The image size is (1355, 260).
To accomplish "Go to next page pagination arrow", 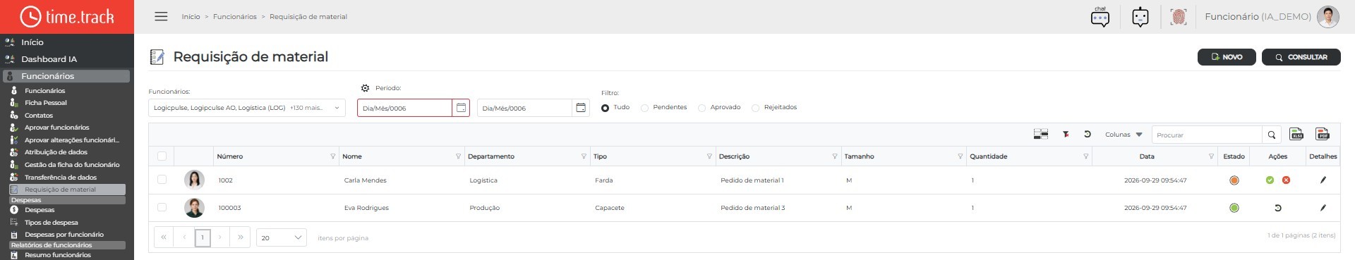I will [x=220, y=237].
